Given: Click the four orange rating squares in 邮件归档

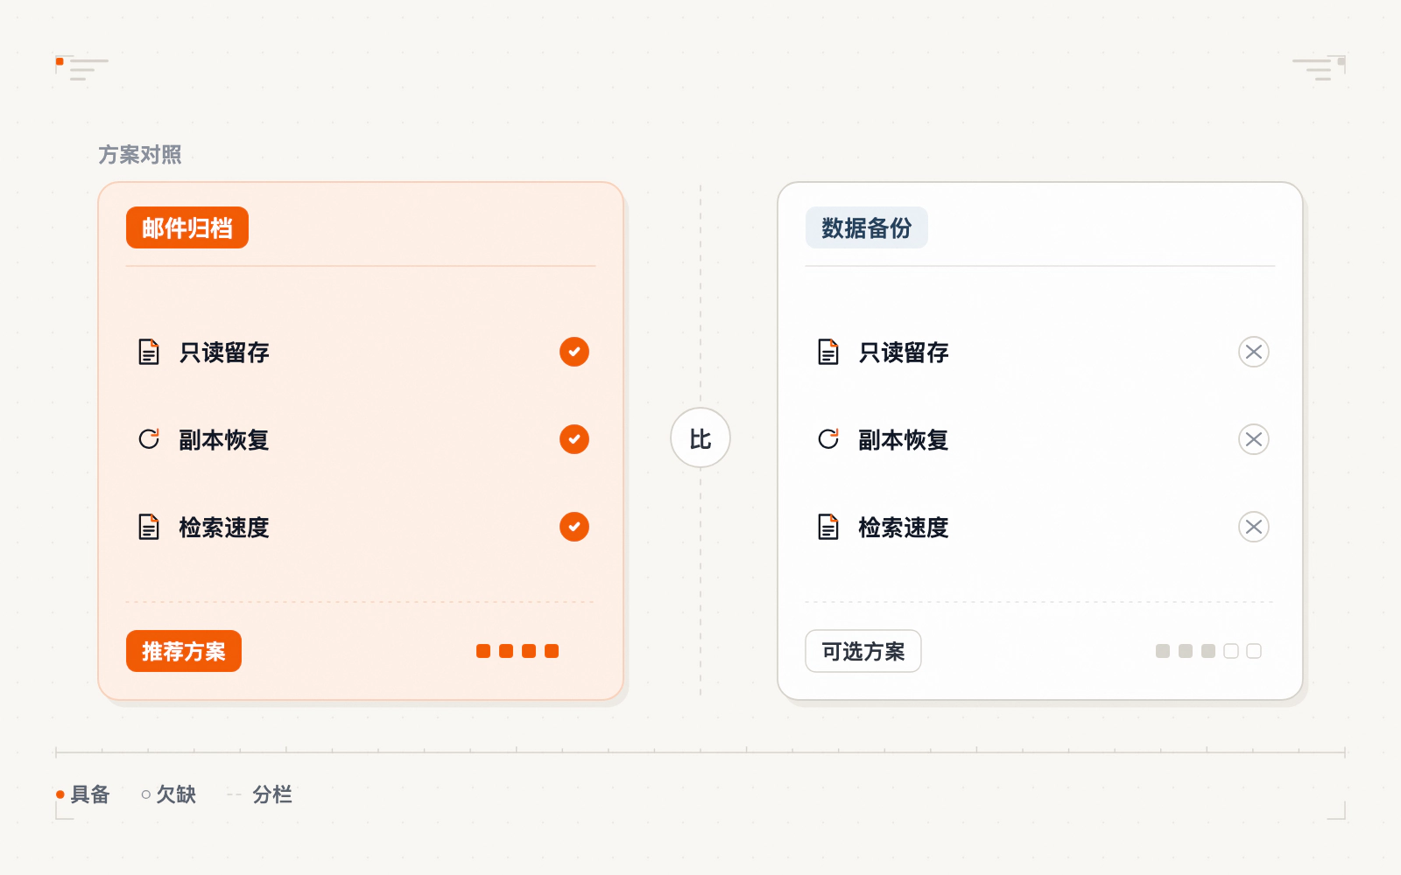Looking at the screenshot, I should [x=517, y=651].
